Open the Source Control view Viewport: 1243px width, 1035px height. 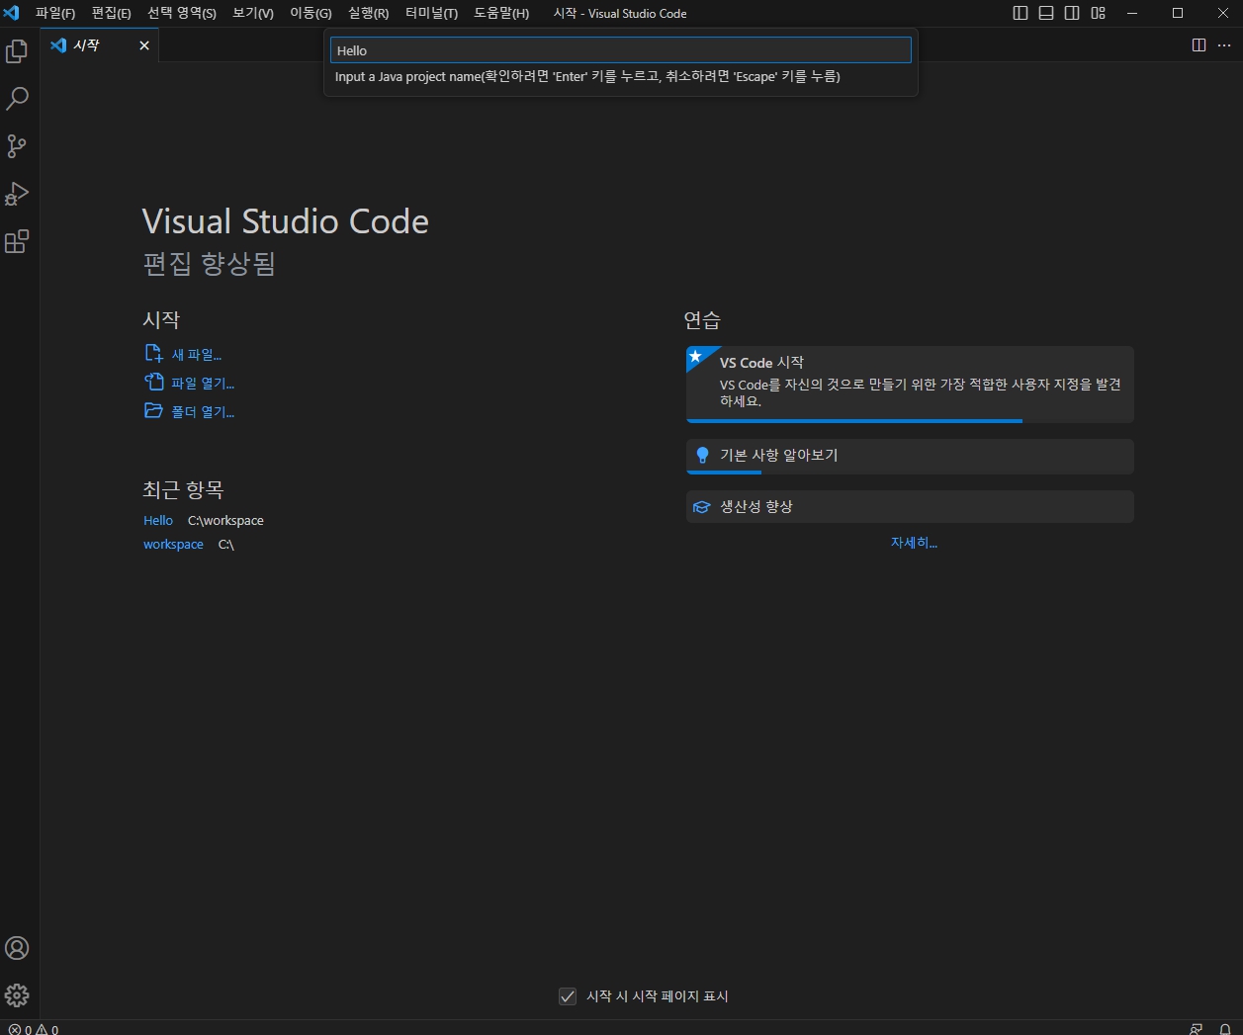(17, 146)
